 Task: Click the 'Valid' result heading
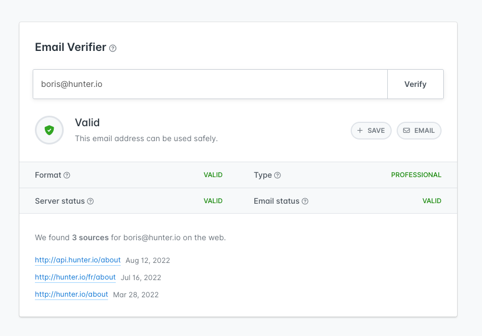[x=88, y=122]
